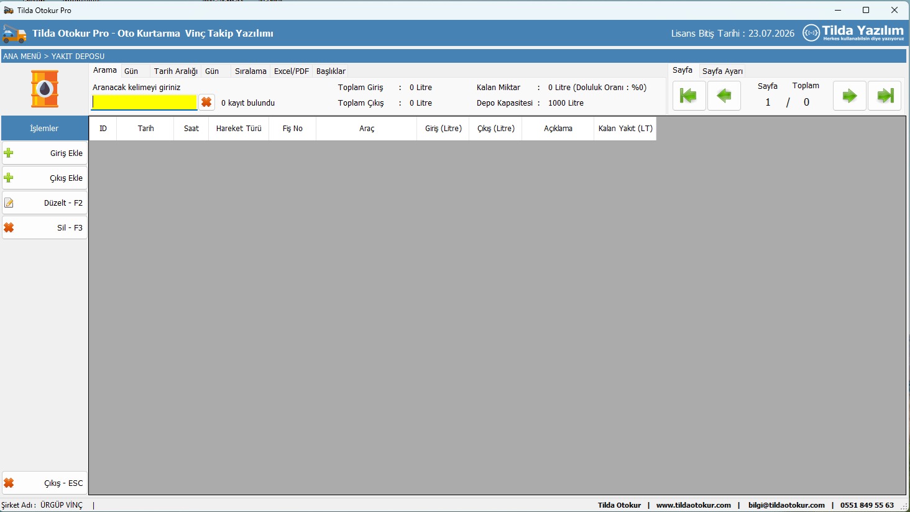Go to previous page with green arrow
The height and width of the screenshot is (512, 910).
click(x=724, y=96)
